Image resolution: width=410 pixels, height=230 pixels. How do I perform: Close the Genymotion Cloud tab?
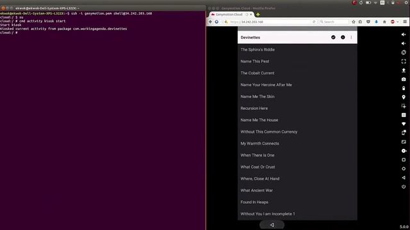pos(250,14)
